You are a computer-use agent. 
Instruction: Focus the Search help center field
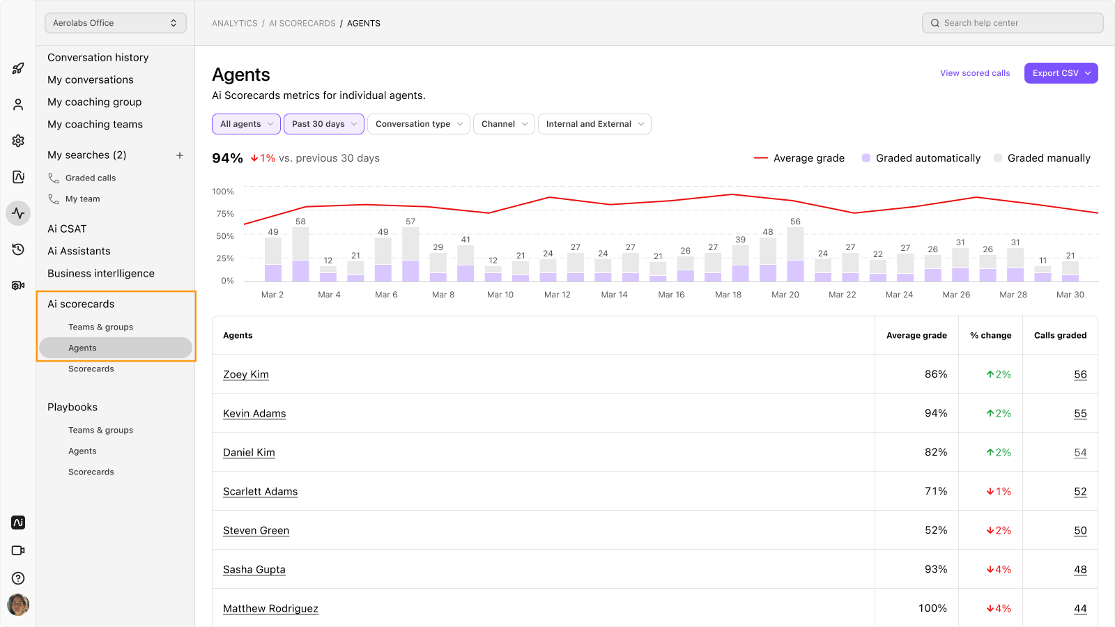coord(1013,23)
